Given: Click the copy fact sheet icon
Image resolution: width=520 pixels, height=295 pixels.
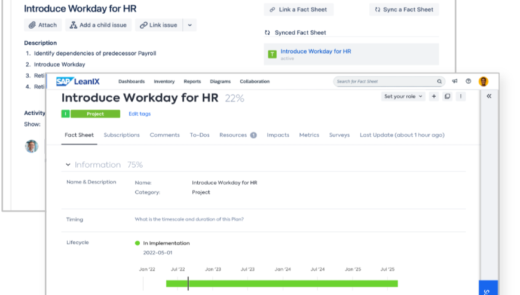Looking at the screenshot, I should coord(447,96).
